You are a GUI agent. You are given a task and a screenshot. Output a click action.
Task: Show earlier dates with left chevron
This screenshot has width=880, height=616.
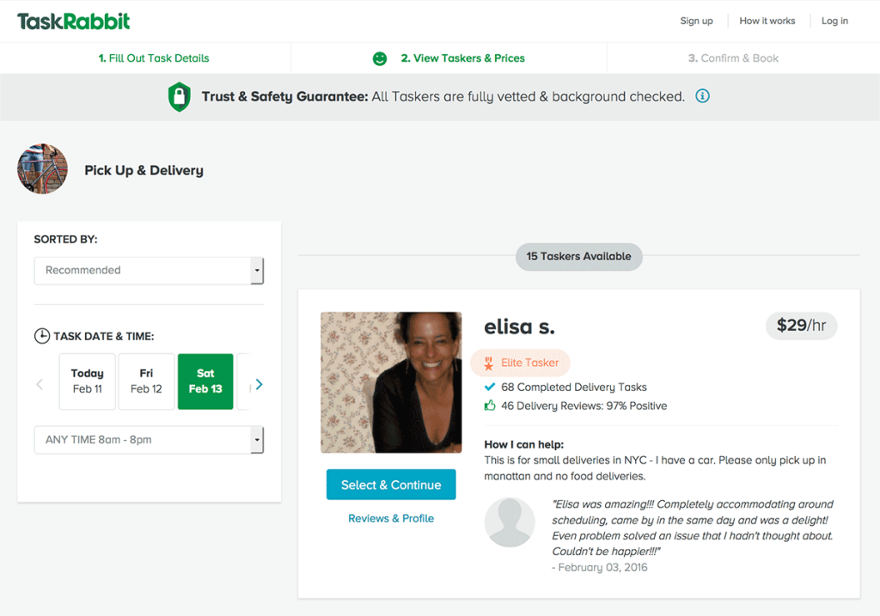click(40, 384)
